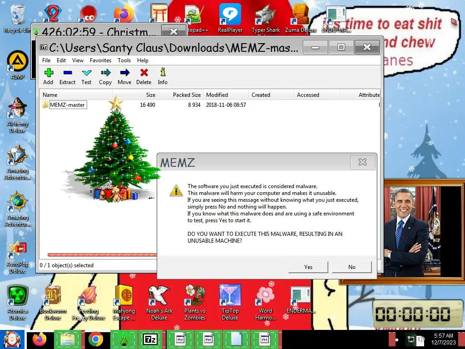Image resolution: width=465 pixels, height=349 pixels.
Task: Choose No in the MEMZ warning dialog
Action: (352, 267)
